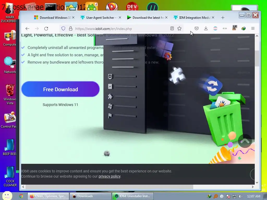Switch to IDM Integration Module tab
The width and height of the screenshot is (267, 200).
(193, 17)
